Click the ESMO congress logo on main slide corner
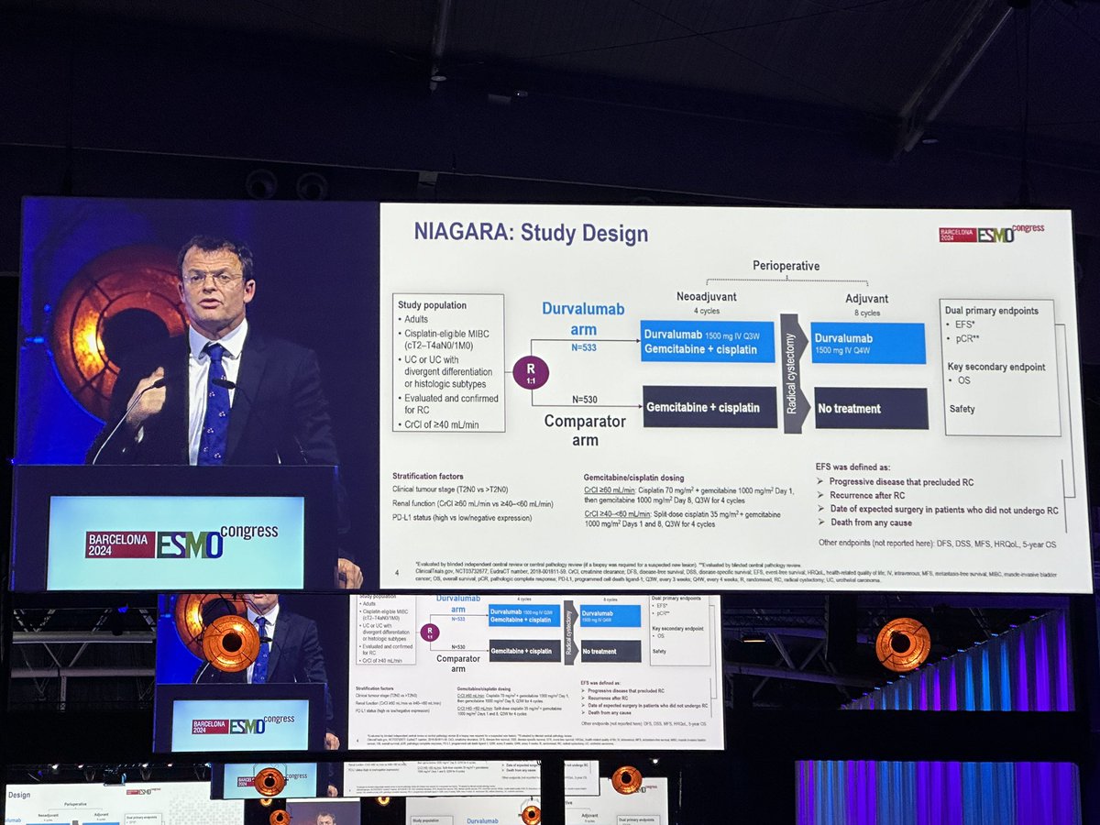Image resolution: width=1100 pixels, height=825 pixels. tap(992, 233)
